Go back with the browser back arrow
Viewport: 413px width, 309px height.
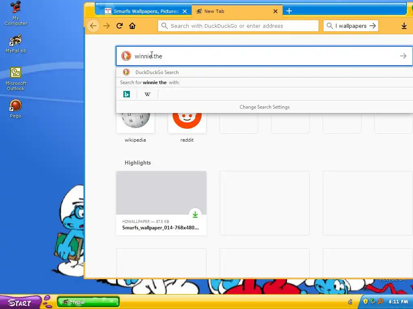coord(93,26)
